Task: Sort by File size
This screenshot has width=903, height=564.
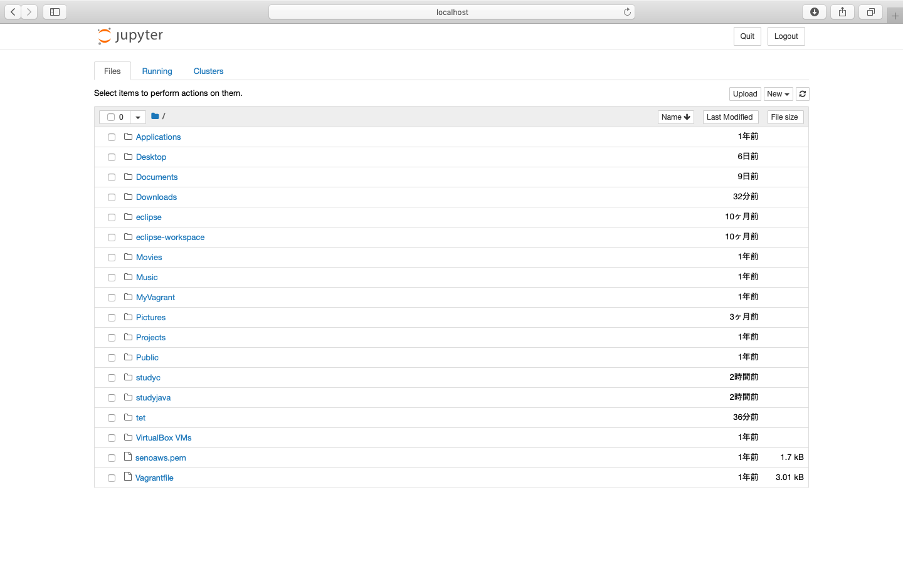Action: point(785,117)
